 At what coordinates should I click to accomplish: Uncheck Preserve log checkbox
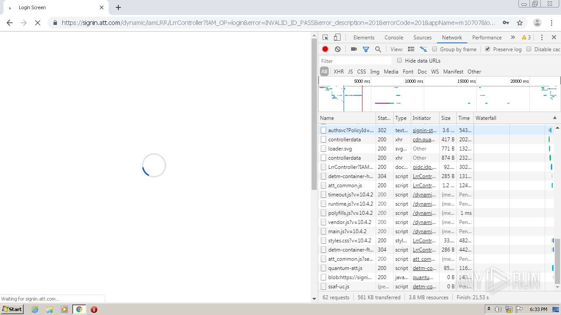pos(488,49)
